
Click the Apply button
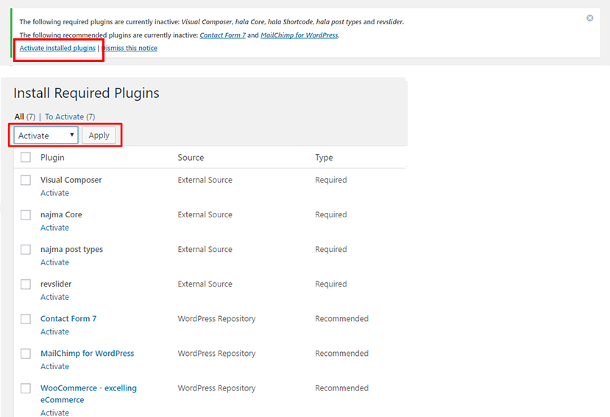[99, 135]
